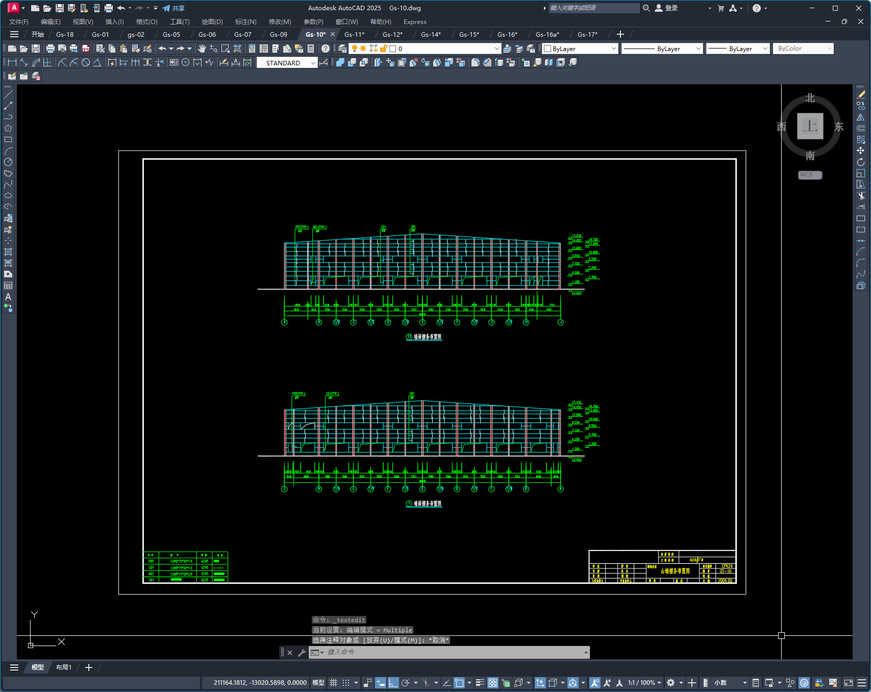Select the Mirror tool in the modify toolbar
Viewport: 871px width, 692px height.
click(x=861, y=117)
